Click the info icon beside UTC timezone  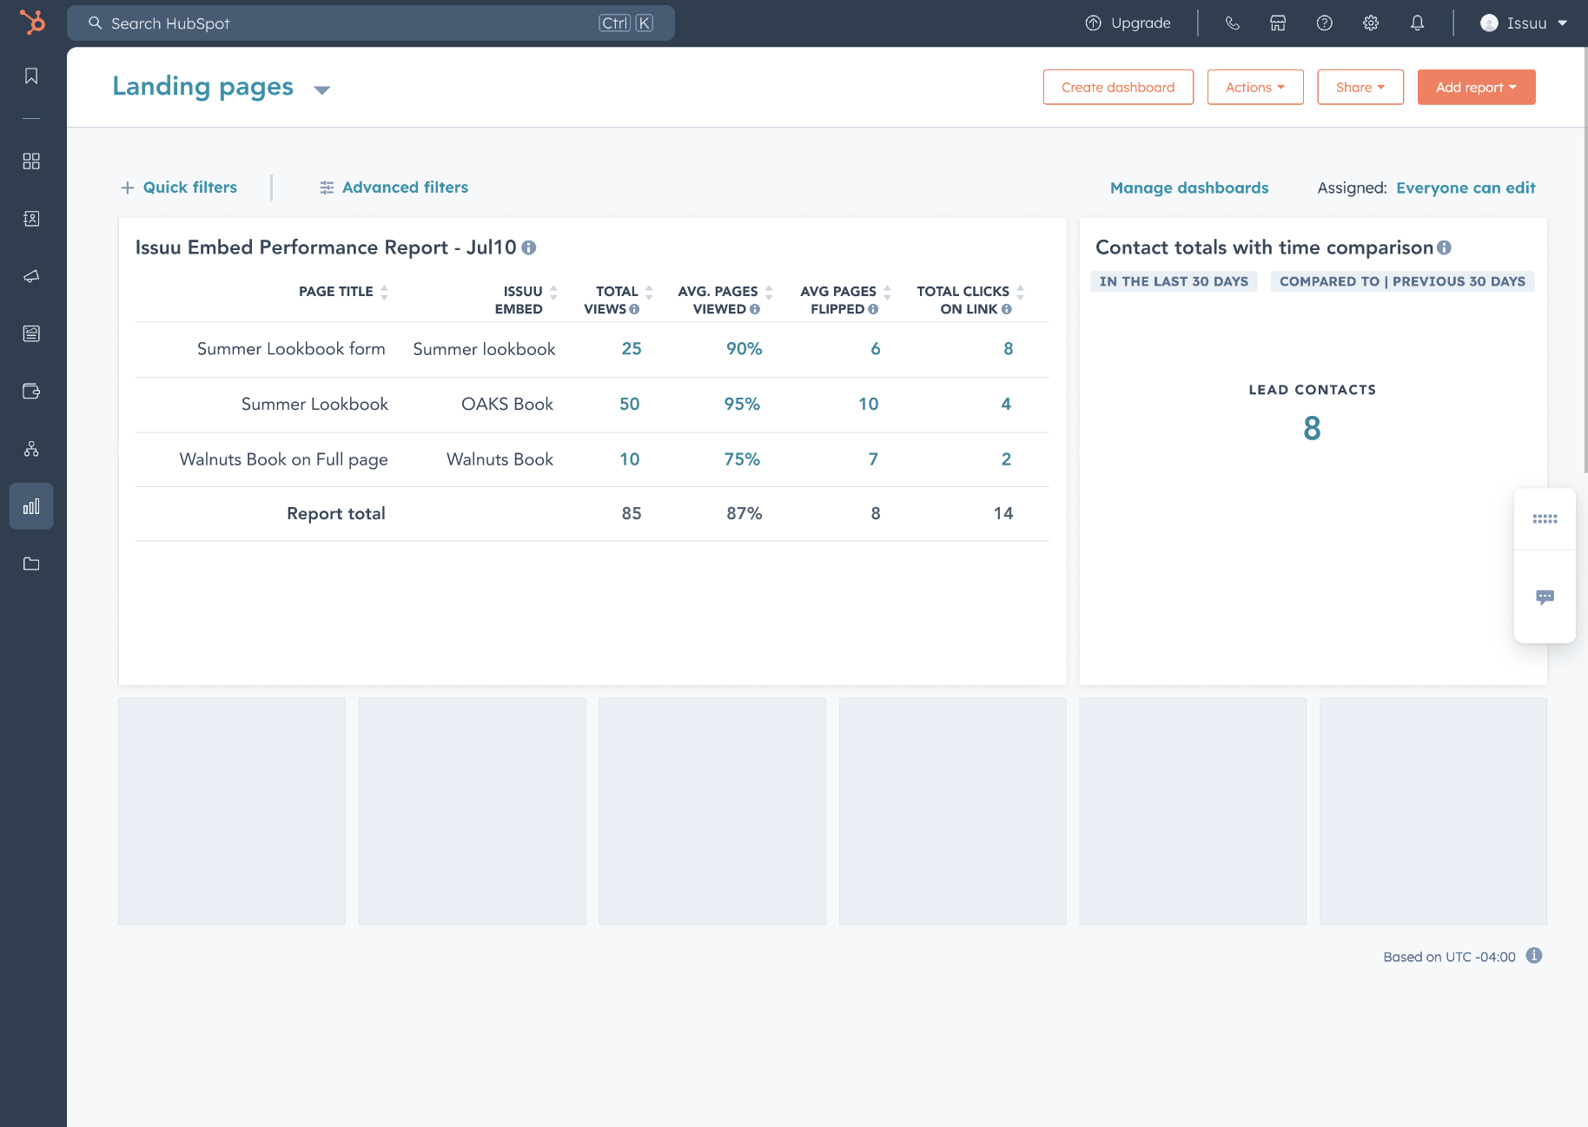click(1534, 956)
